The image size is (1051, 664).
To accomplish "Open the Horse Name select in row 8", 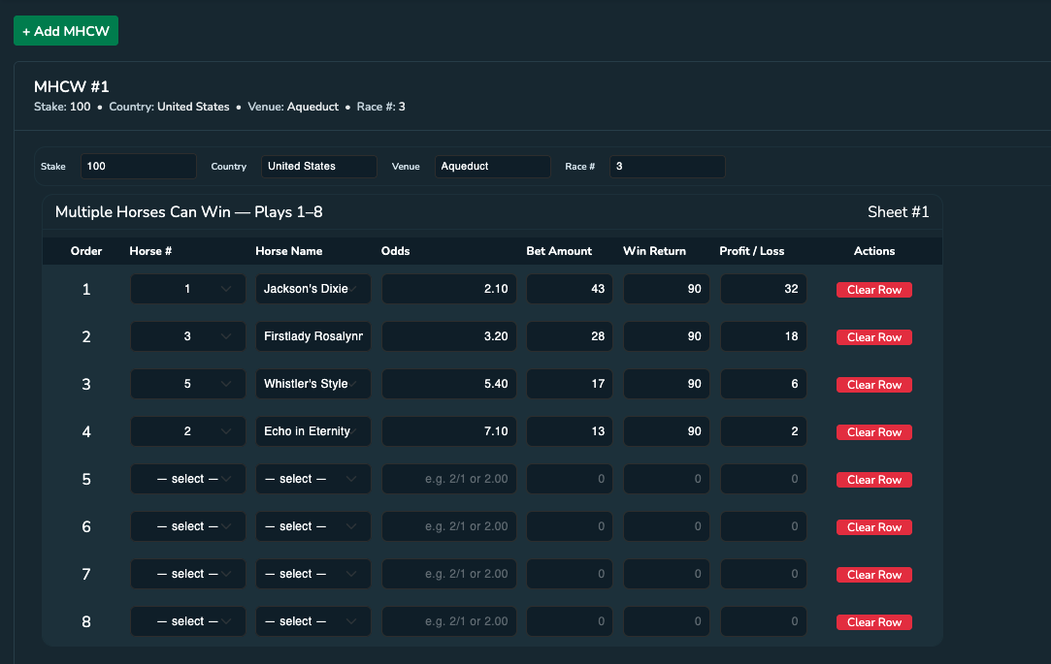I will (x=312, y=620).
